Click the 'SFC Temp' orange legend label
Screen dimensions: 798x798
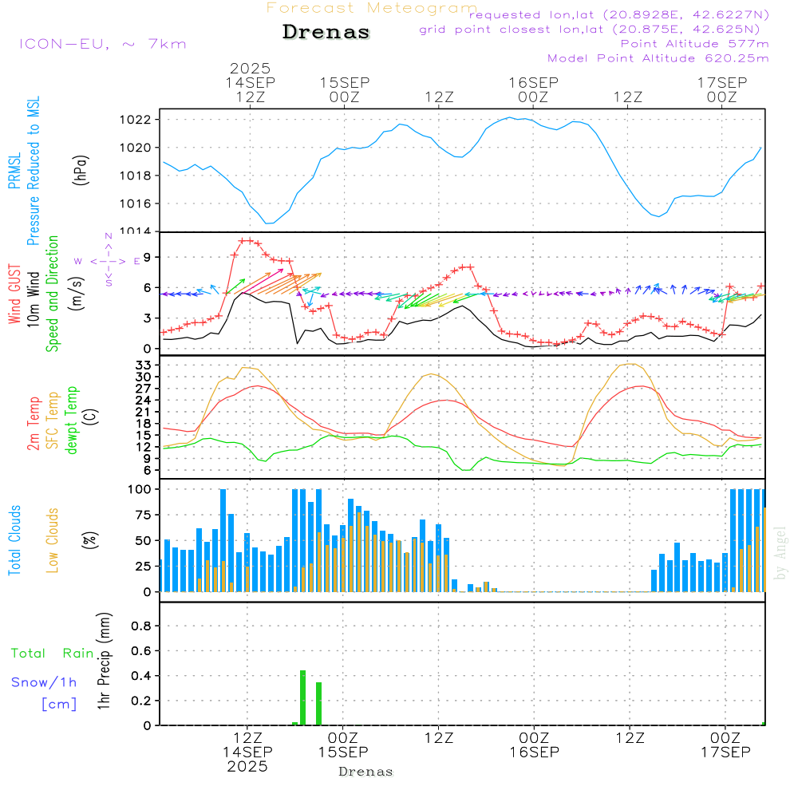(x=53, y=421)
